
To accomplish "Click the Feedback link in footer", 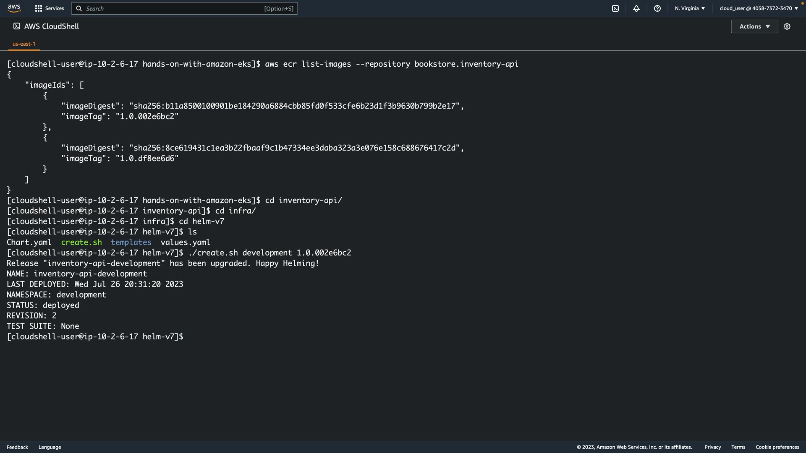I will pyautogui.click(x=17, y=447).
